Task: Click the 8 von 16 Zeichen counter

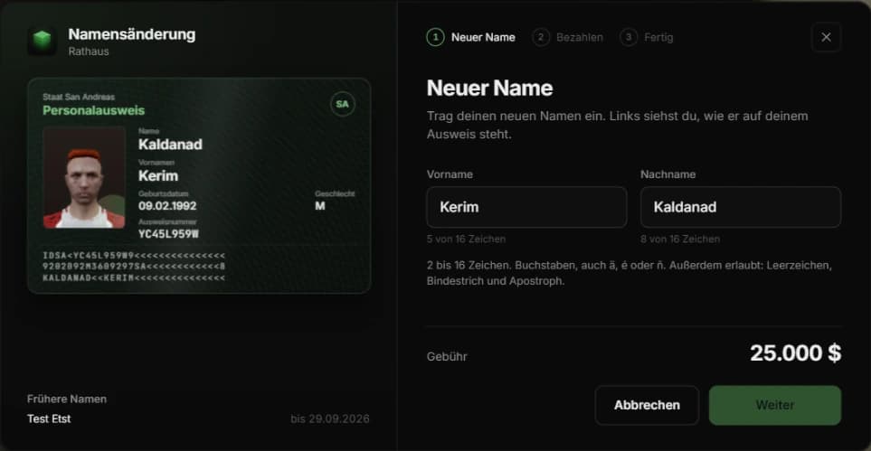Action: pyautogui.click(x=680, y=240)
